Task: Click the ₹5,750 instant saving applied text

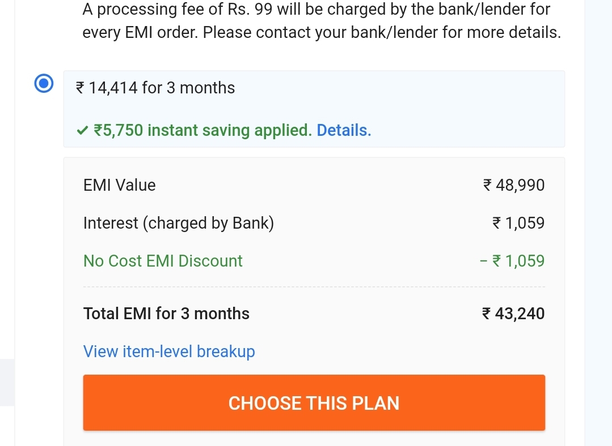Action: pos(202,131)
